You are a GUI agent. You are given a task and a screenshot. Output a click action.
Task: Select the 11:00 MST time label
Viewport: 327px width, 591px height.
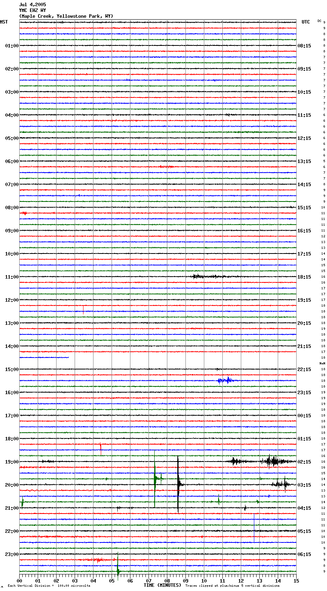12,277
